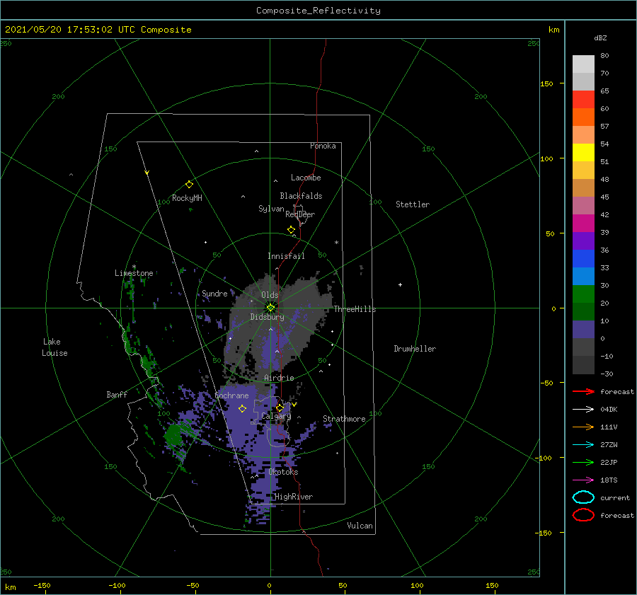The width and height of the screenshot is (637, 595).
Task: Click the dBZ legend heading
Action: [600, 37]
